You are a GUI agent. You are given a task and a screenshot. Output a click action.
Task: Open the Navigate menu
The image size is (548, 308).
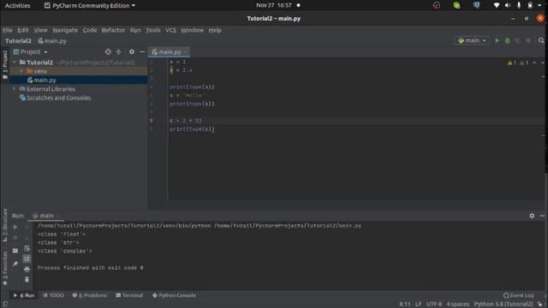[65, 30]
